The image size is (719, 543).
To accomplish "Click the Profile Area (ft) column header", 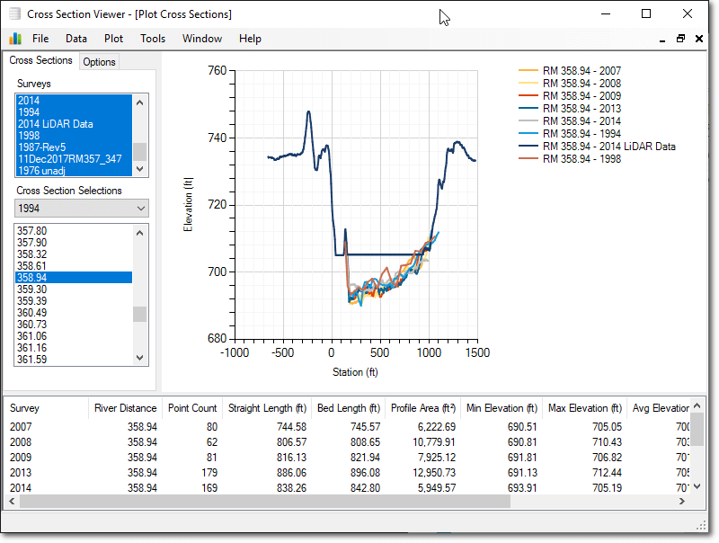I will (x=422, y=408).
